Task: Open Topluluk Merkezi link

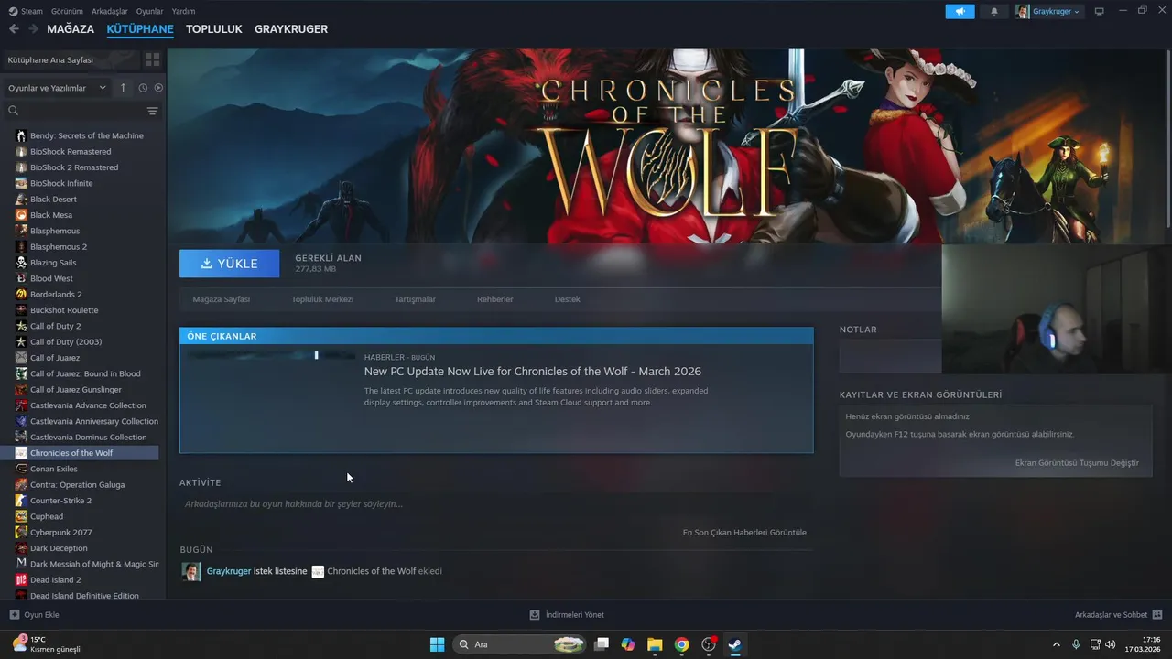Action: tap(322, 299)
